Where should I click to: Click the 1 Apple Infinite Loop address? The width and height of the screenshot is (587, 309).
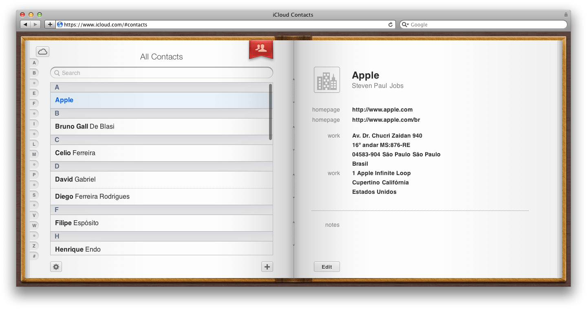pos(382,173)
